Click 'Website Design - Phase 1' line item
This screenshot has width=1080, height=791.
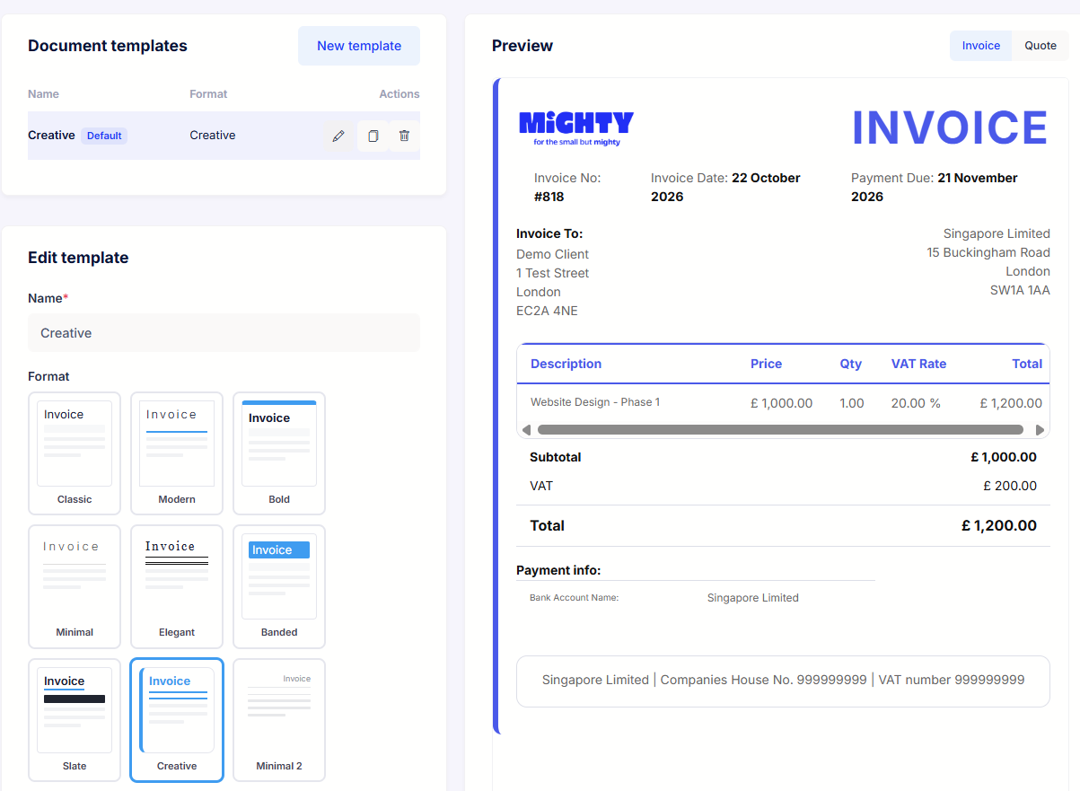(x=595, y=402)
